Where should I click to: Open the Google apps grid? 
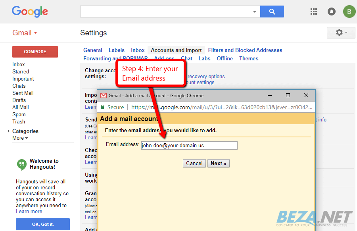[314, 12]
